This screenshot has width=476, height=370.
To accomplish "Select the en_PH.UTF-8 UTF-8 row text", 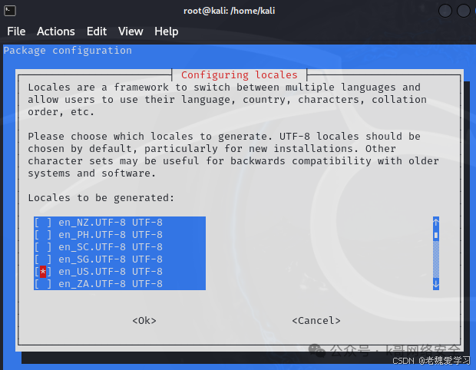I will (111, 235).
